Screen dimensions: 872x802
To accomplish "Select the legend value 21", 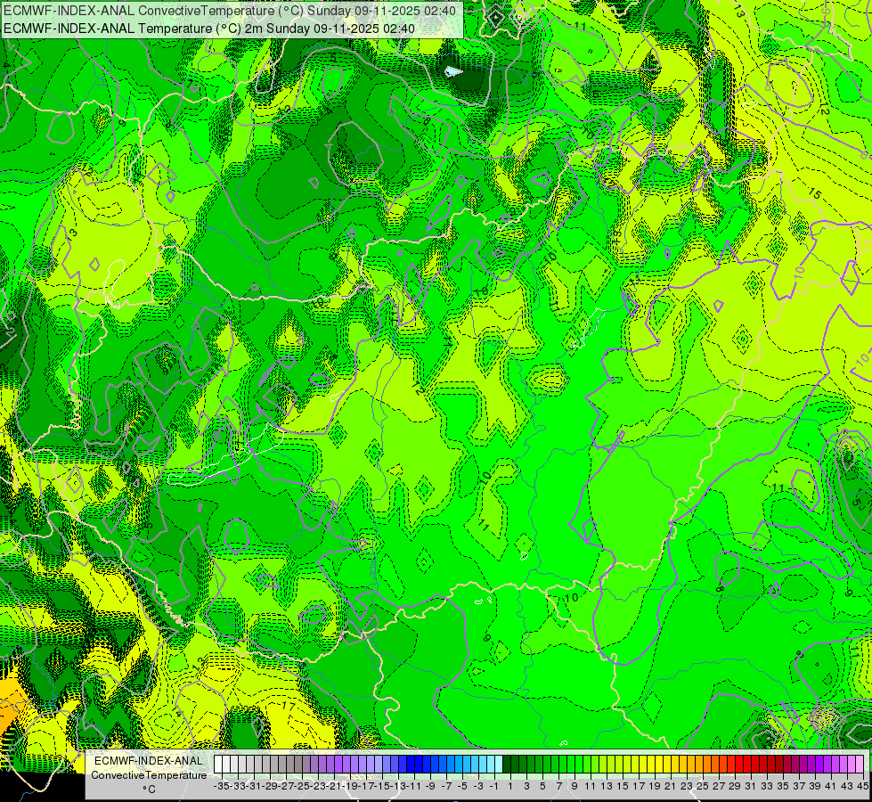I will point(671,786).
